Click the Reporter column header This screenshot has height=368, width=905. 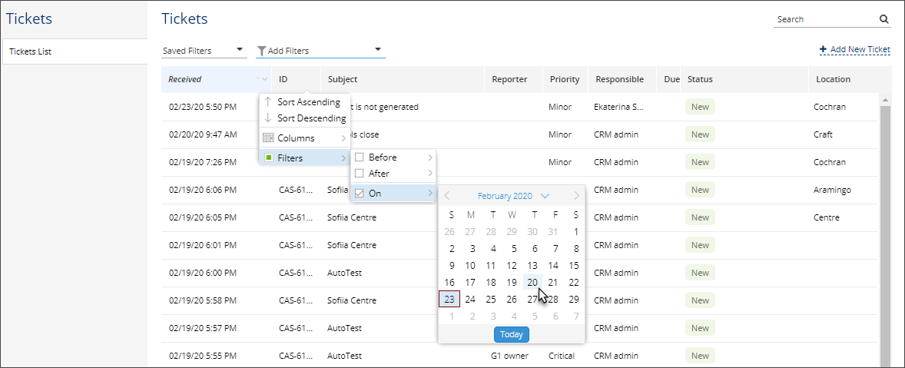(514, 80)
